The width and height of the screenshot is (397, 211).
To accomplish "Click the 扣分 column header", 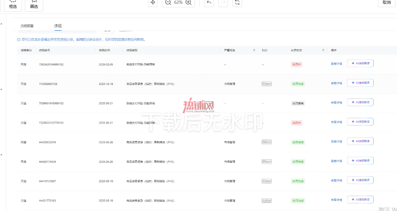I will [x=265, y=50].
